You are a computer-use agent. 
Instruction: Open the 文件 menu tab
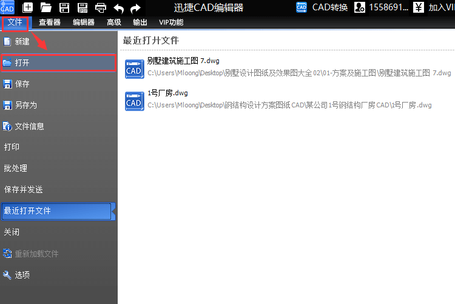[x=15, y=22]
